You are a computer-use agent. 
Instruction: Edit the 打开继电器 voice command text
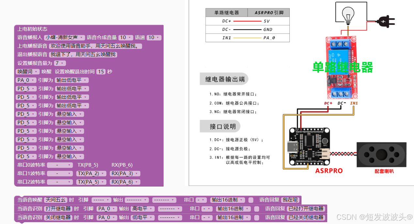tap(58, 209)
